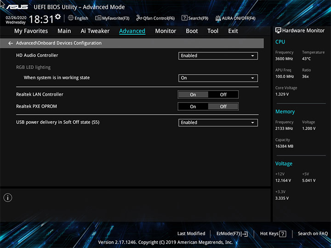Image resolution: width=331 pixels, height=248 pixels.
Task: Open MyFavorite(F3)
Action: (112, 18)
